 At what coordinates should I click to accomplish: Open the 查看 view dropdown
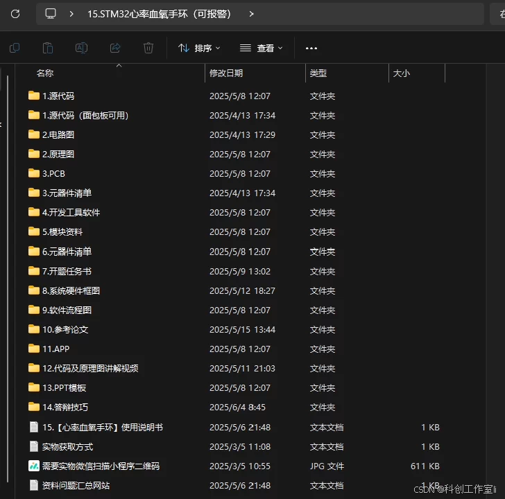262,49
